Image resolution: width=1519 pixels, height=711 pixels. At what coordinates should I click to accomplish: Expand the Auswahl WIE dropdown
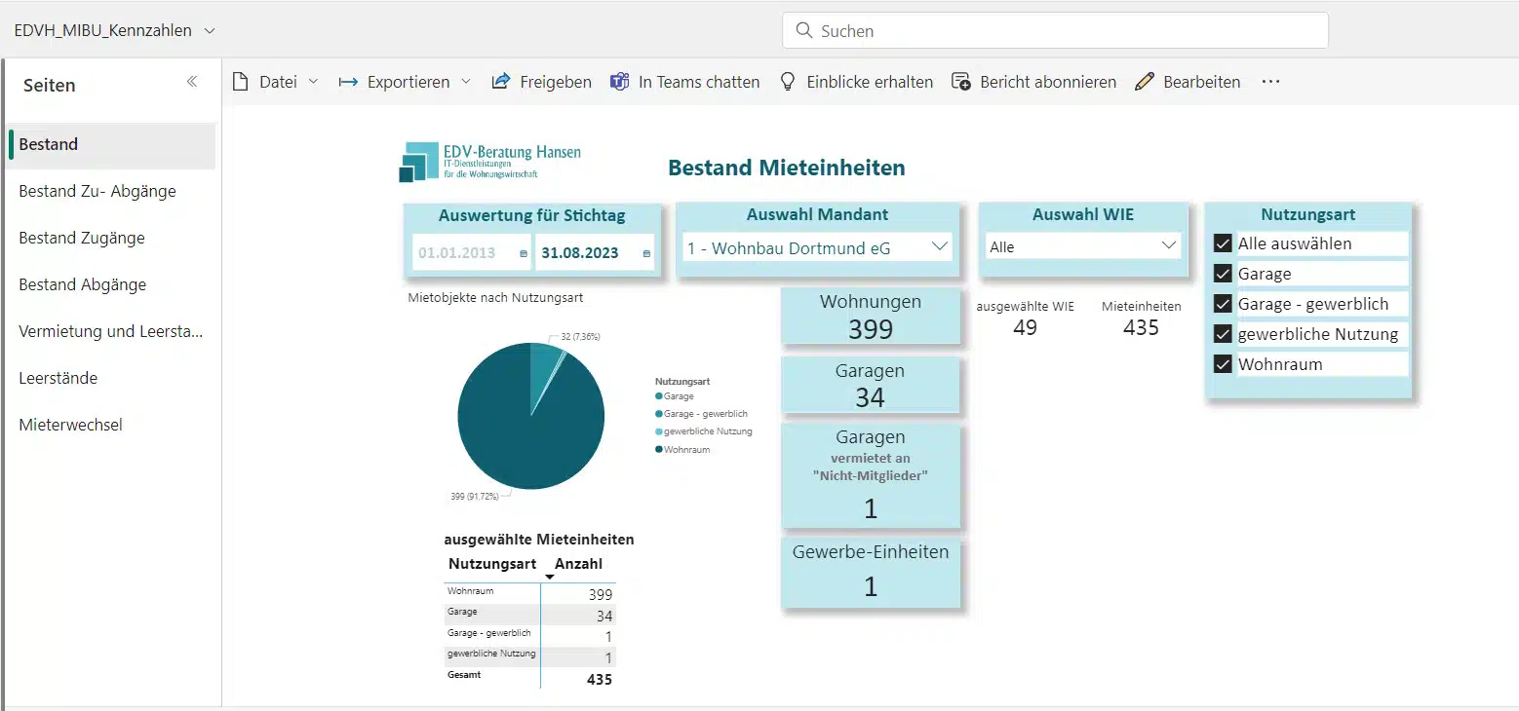coord(1169,246)
